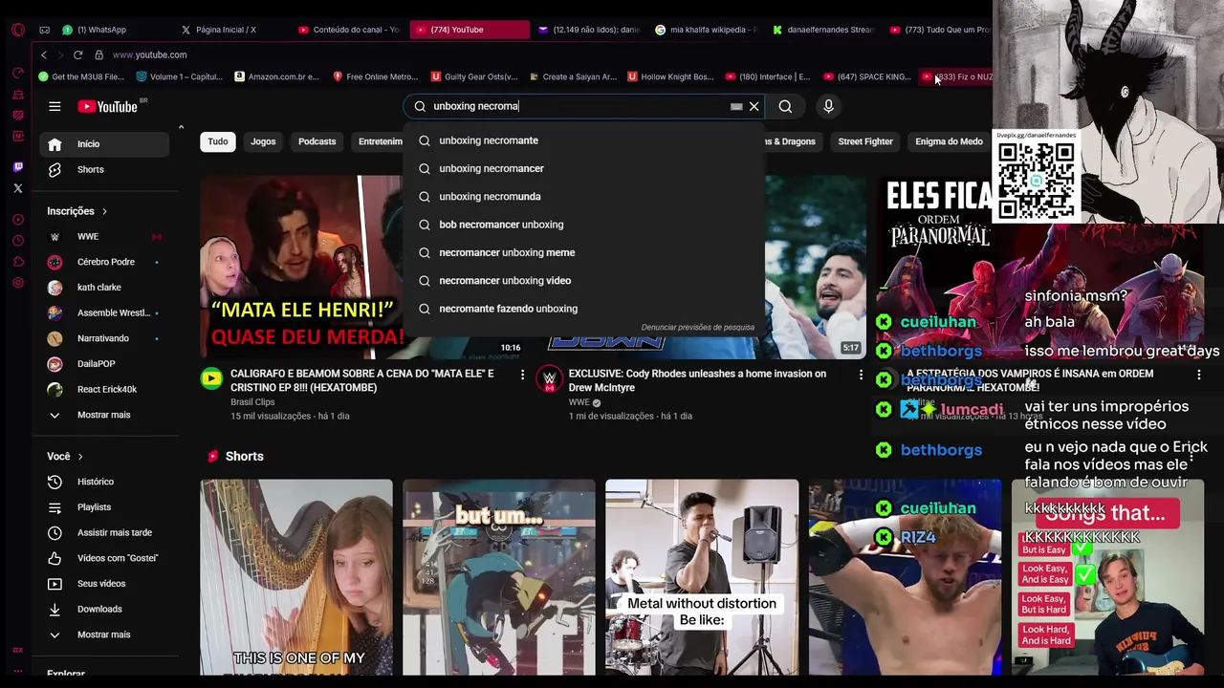Image resolution: width=1224 pixels, height=688 pixels.
Task: Open 'Guilty Gear Osts' bookmark
Action: point(474,76)
